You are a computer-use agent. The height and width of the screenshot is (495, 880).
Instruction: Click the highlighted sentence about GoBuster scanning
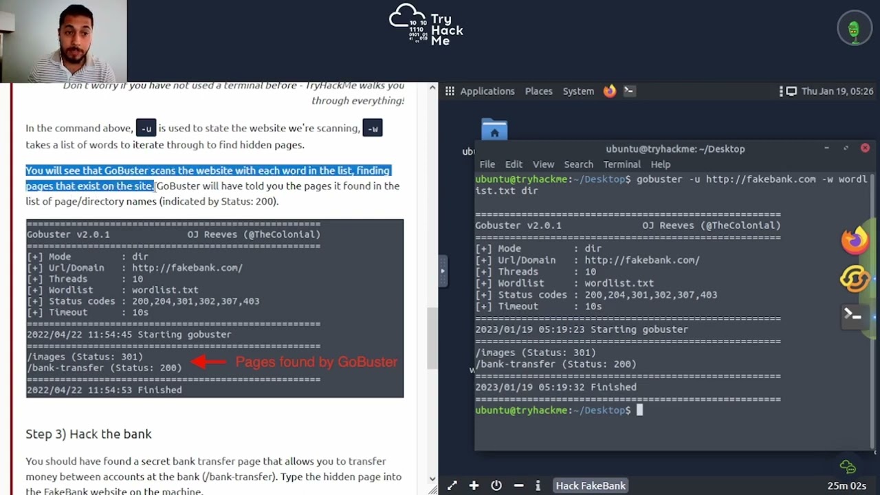(208, 178)
